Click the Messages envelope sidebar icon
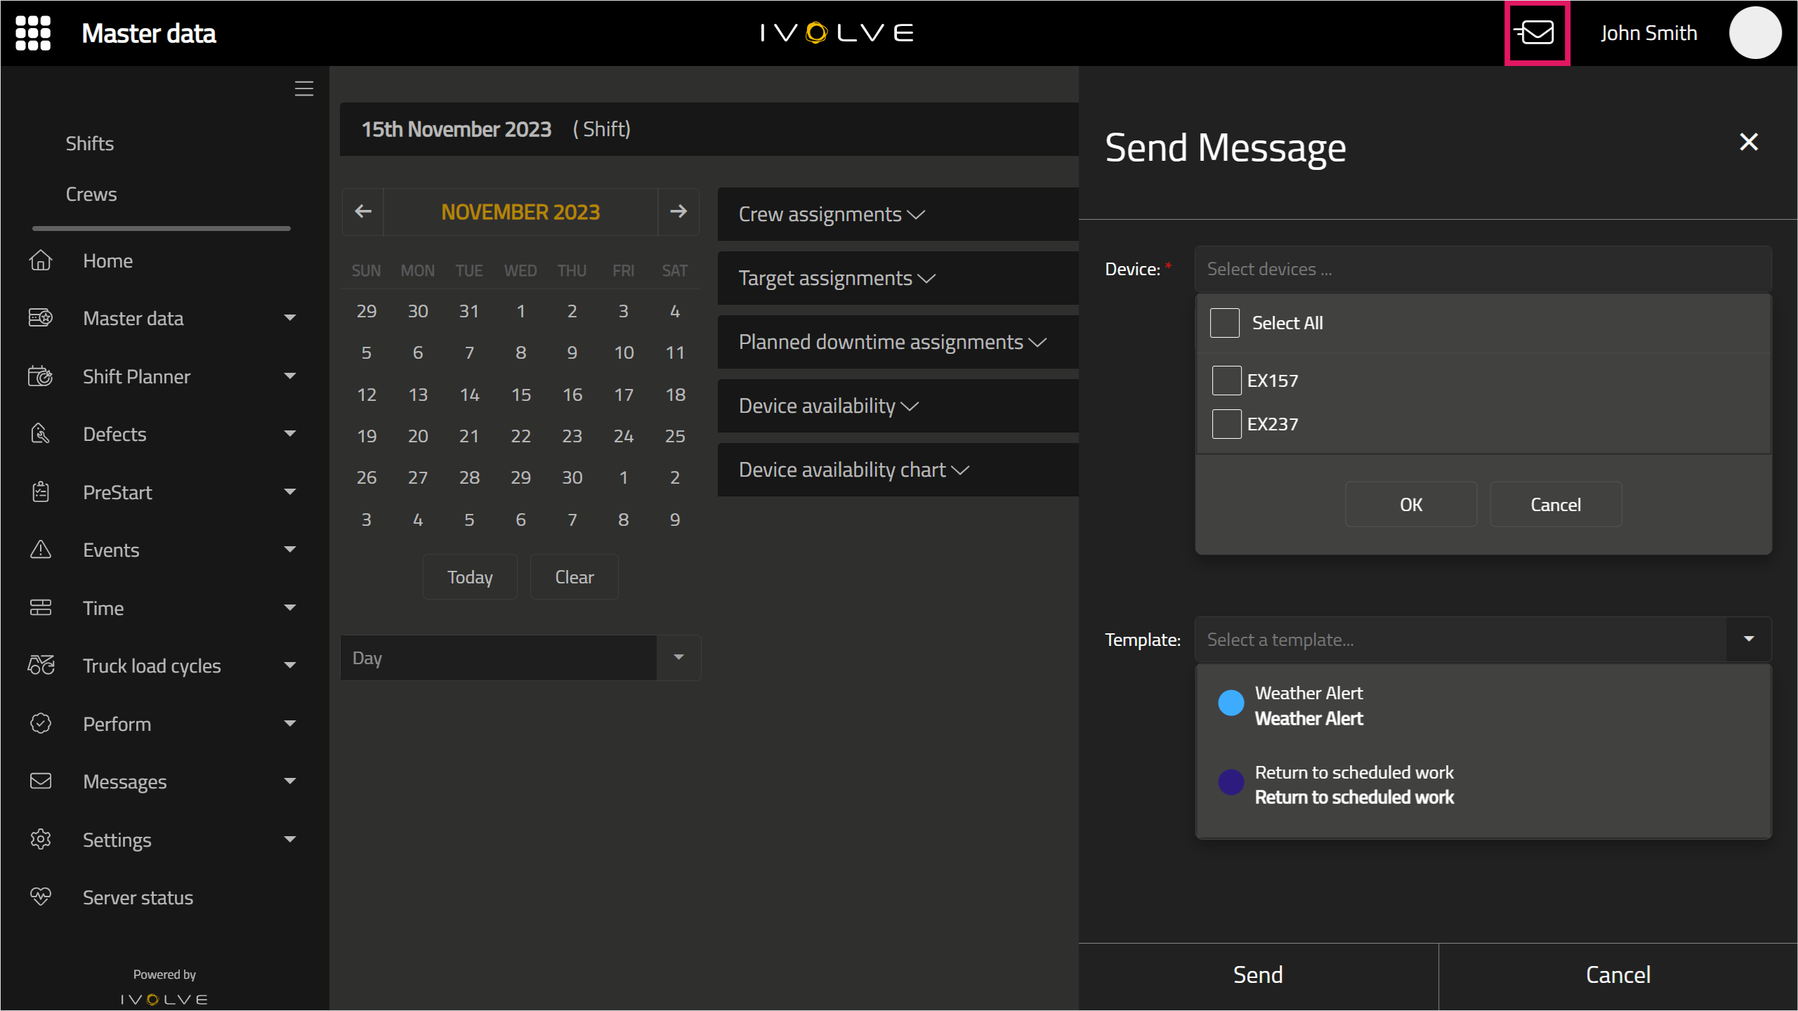The height and width of the screenshot is (1011, 1798). coord(41,781)
